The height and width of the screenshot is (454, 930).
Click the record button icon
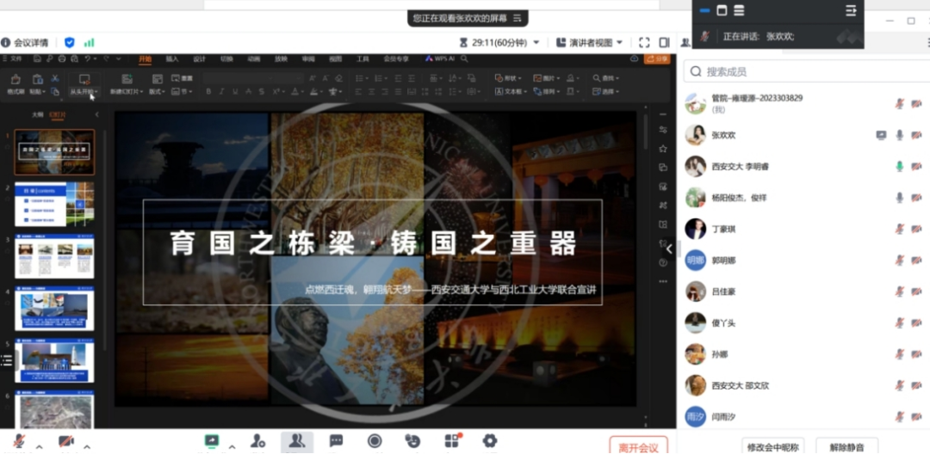[x=375, y=441]
